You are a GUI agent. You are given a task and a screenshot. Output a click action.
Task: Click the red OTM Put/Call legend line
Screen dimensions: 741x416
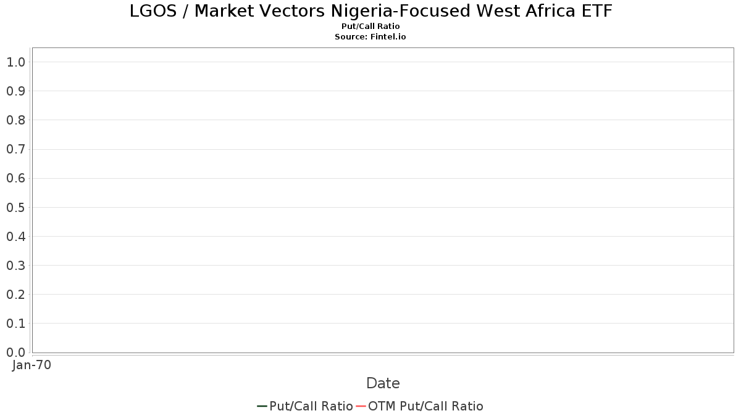click(361, 406)
